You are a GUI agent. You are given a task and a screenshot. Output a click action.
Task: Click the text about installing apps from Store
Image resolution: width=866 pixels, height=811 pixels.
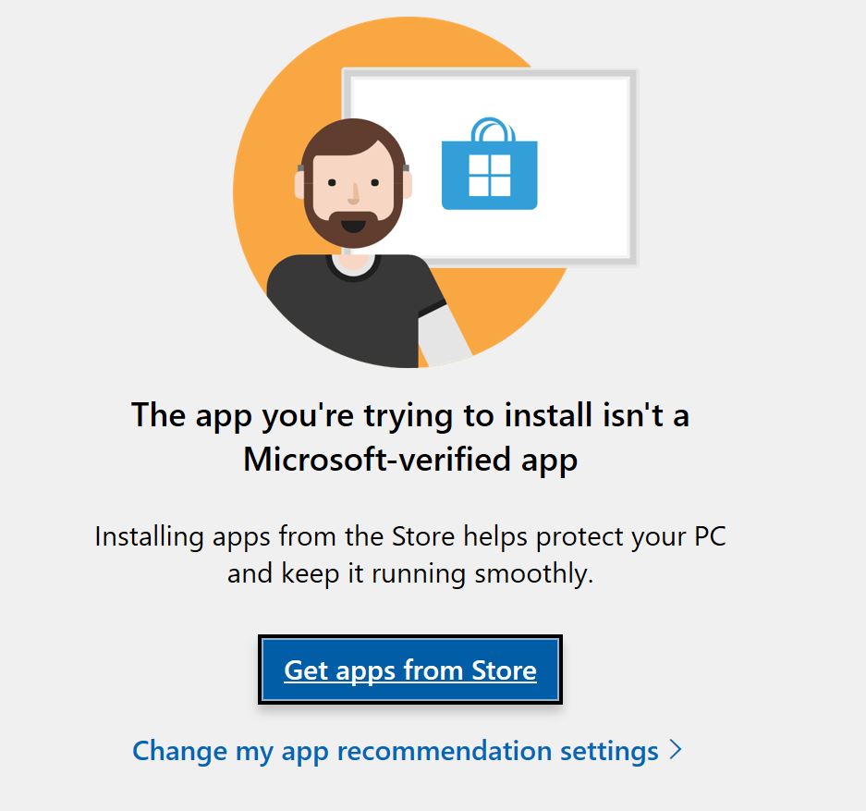click(x=411, y=553)
